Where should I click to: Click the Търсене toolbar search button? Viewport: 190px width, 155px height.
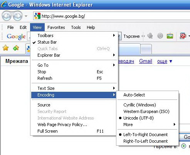(x=131, y=37)
